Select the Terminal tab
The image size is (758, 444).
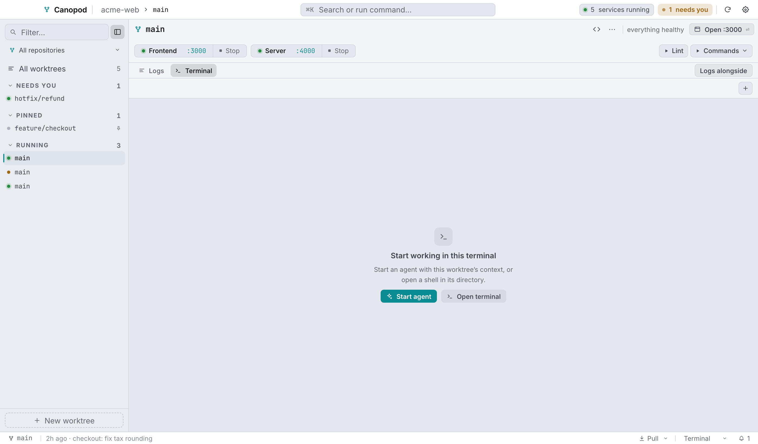tap(193, 71)
